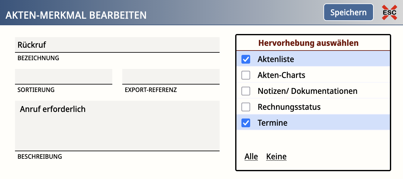
Task: Click into the Sortierung input field
Action: (x=63, y=77)
